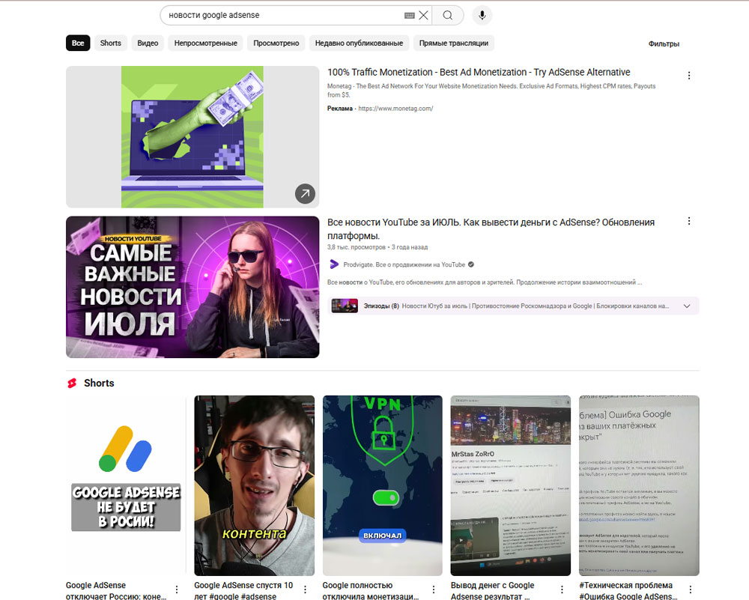
Task: Click the episodes preview thumbnail beside Эпизоды
Action: click(x=345, y=306)
